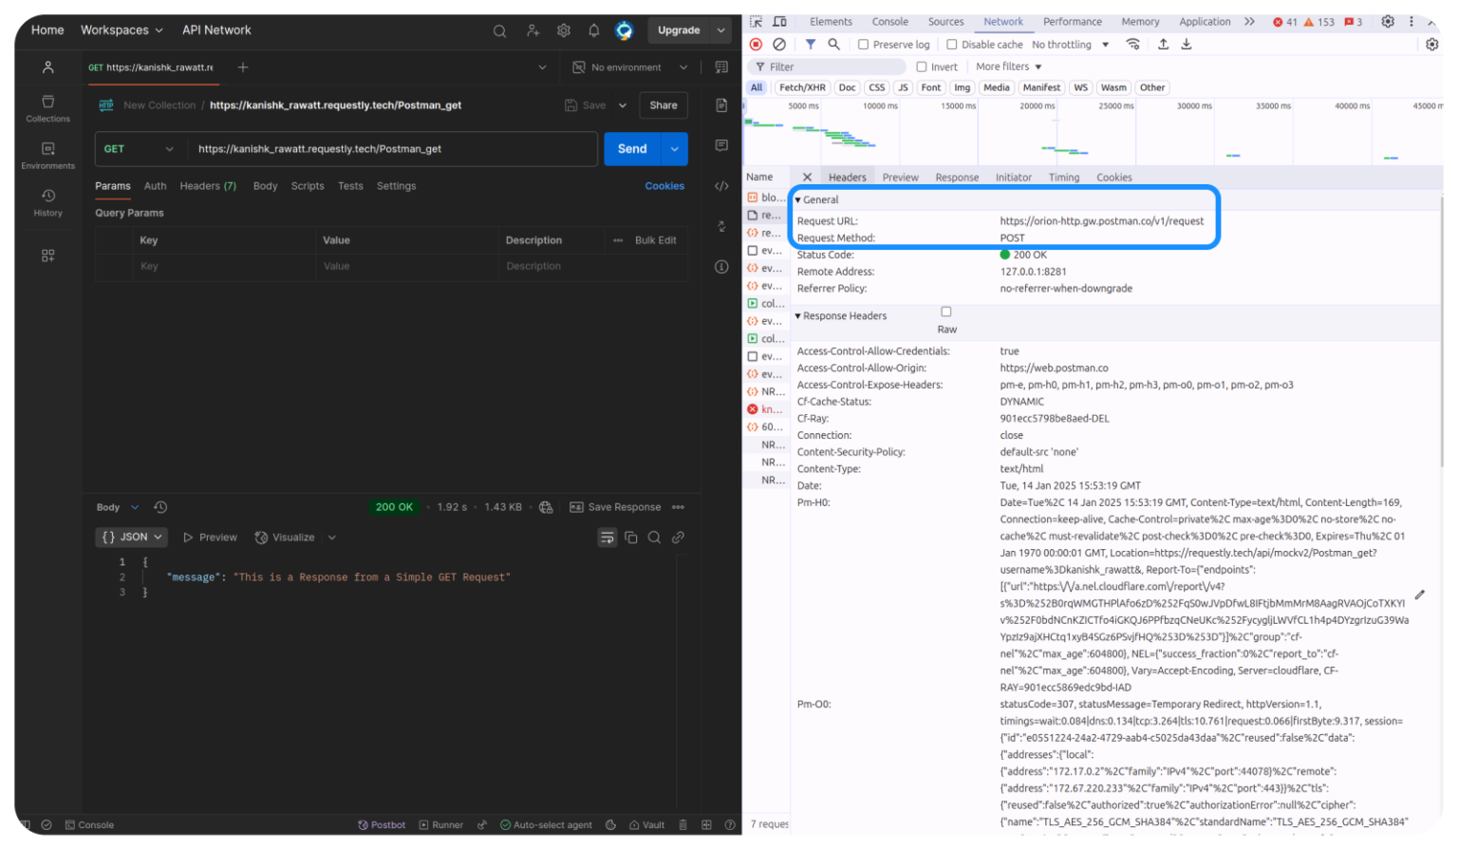This screenshot has width=1458, height=850.
Task: Open the GET request method dropdown
Action: [139, 148]
